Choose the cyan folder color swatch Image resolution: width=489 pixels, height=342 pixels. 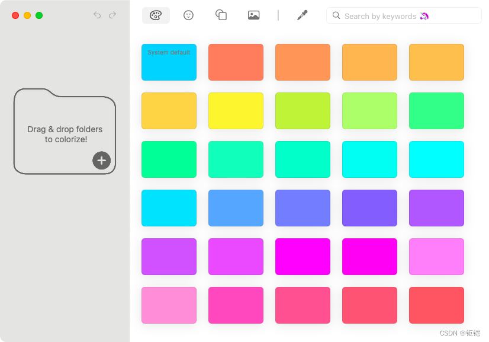point(436,159)
